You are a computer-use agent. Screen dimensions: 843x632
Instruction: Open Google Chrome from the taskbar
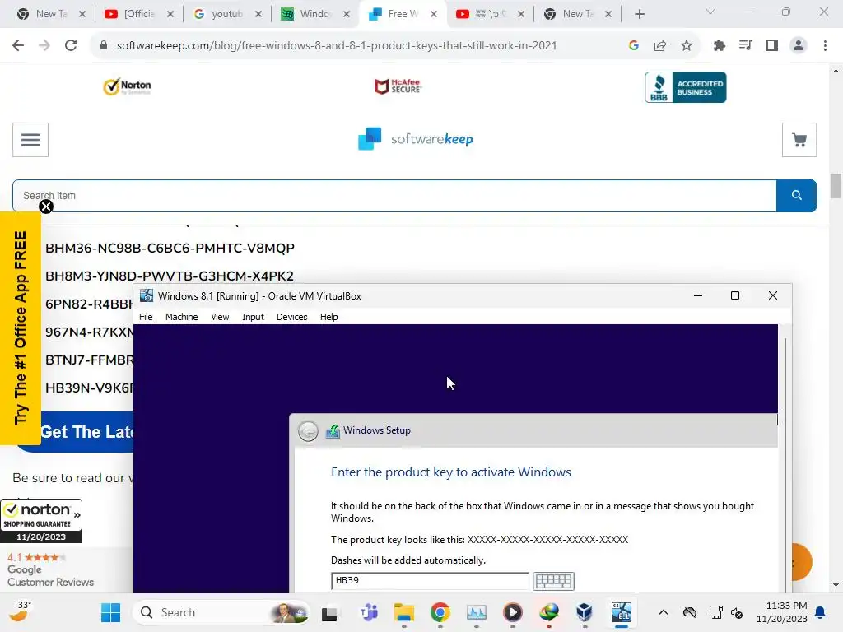pos(440,612)
